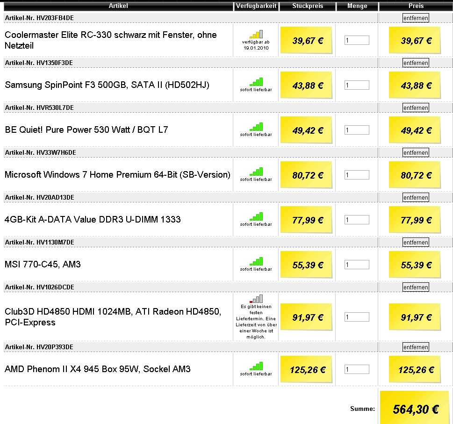Open Coolermaster Elite RC-330 product name
Screen dimensions: 453x424
pyautogui.click(x=111, y=40)
